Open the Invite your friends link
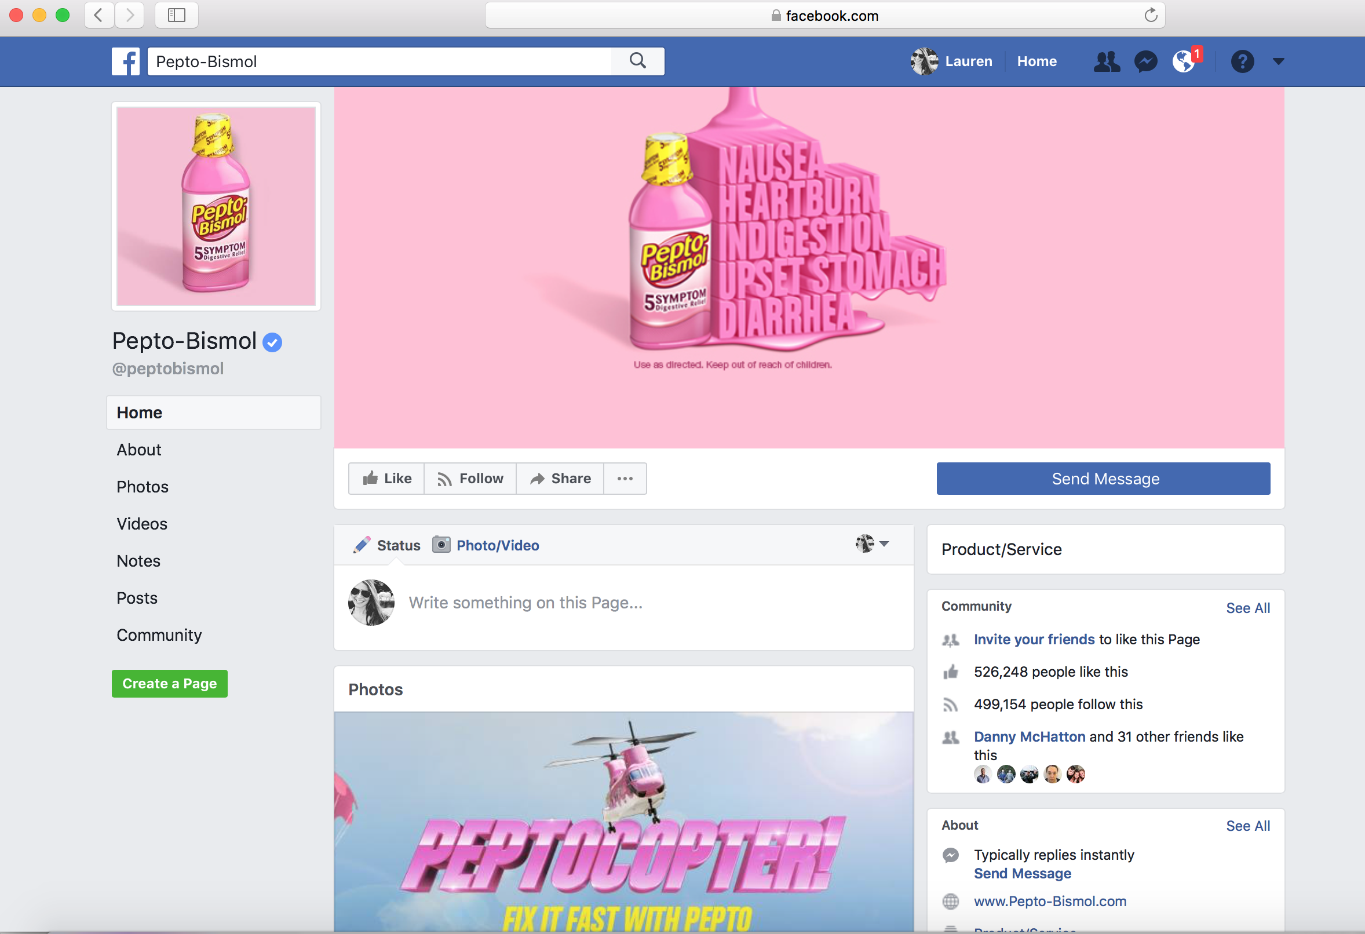 point(1034,639)
